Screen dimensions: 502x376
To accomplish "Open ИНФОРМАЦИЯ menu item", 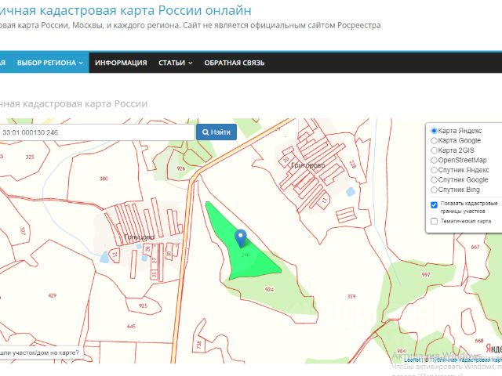I will pos(121,63).
